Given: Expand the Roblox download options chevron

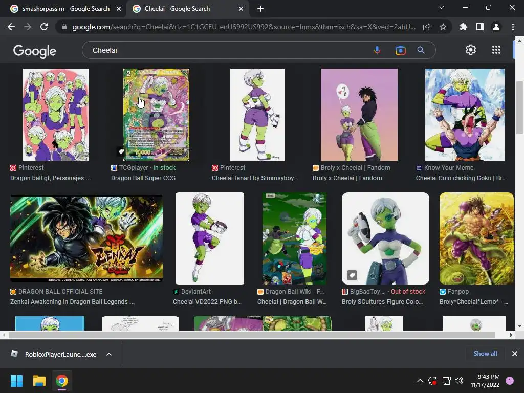Looking at the screenshot, I should [109, 354].
